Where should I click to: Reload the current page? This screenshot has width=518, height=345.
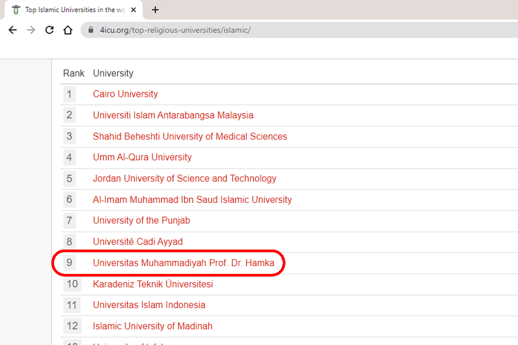49,30
